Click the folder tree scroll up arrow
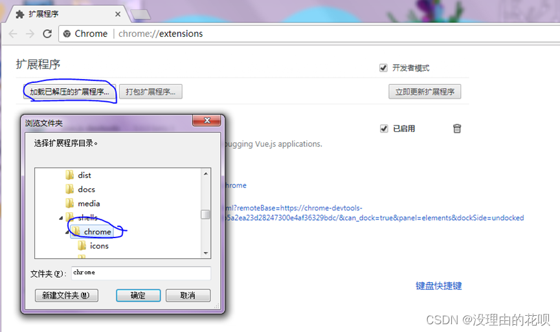 [206, 173]
